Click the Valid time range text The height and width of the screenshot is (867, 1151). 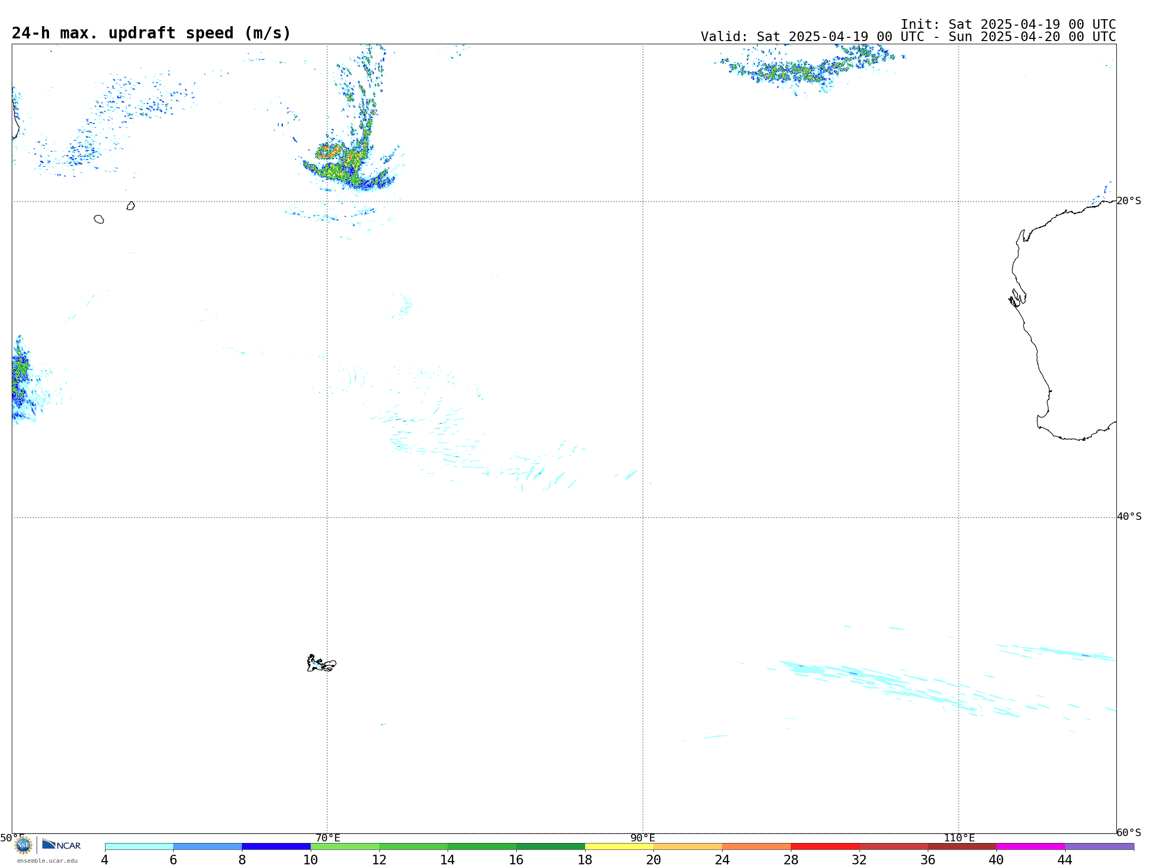pos(908,37)
